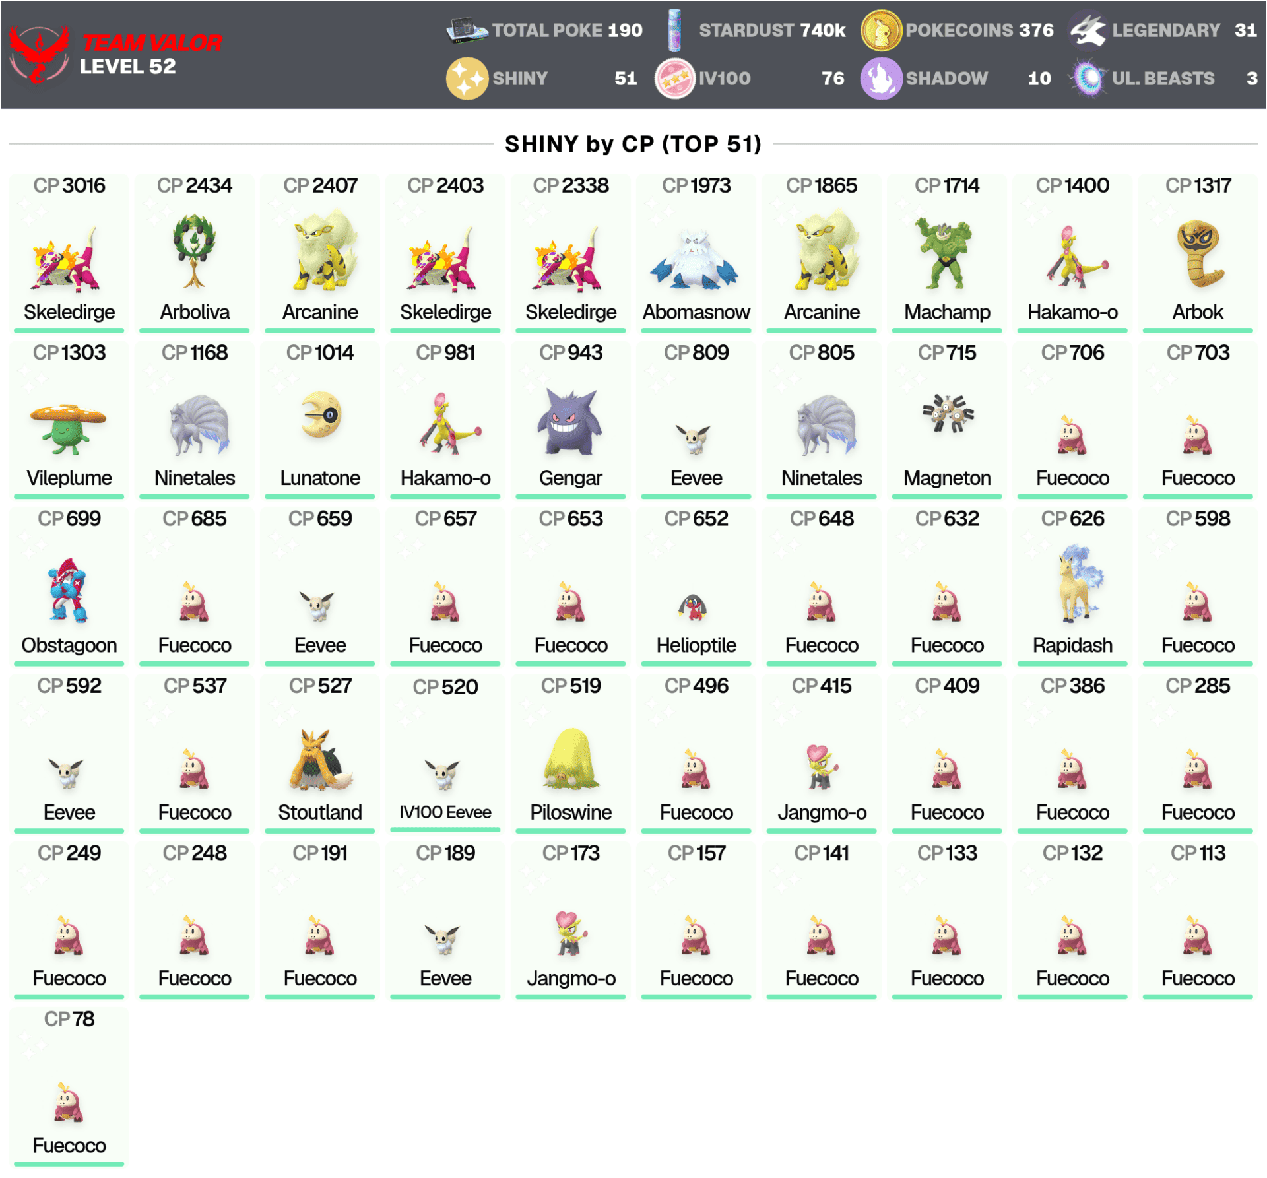Click the Stardust vial icon

coord(674,30)
